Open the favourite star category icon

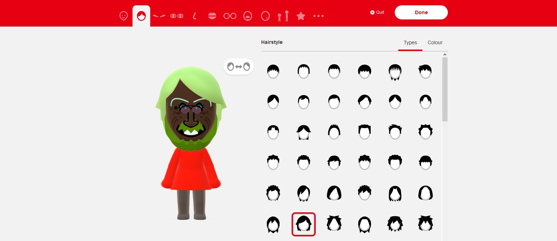click(301, 16)
